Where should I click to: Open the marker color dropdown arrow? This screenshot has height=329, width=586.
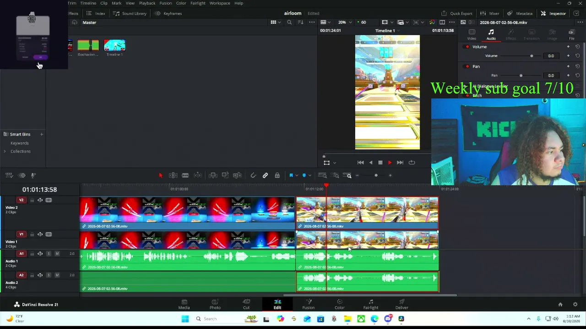tap(309, 175)
